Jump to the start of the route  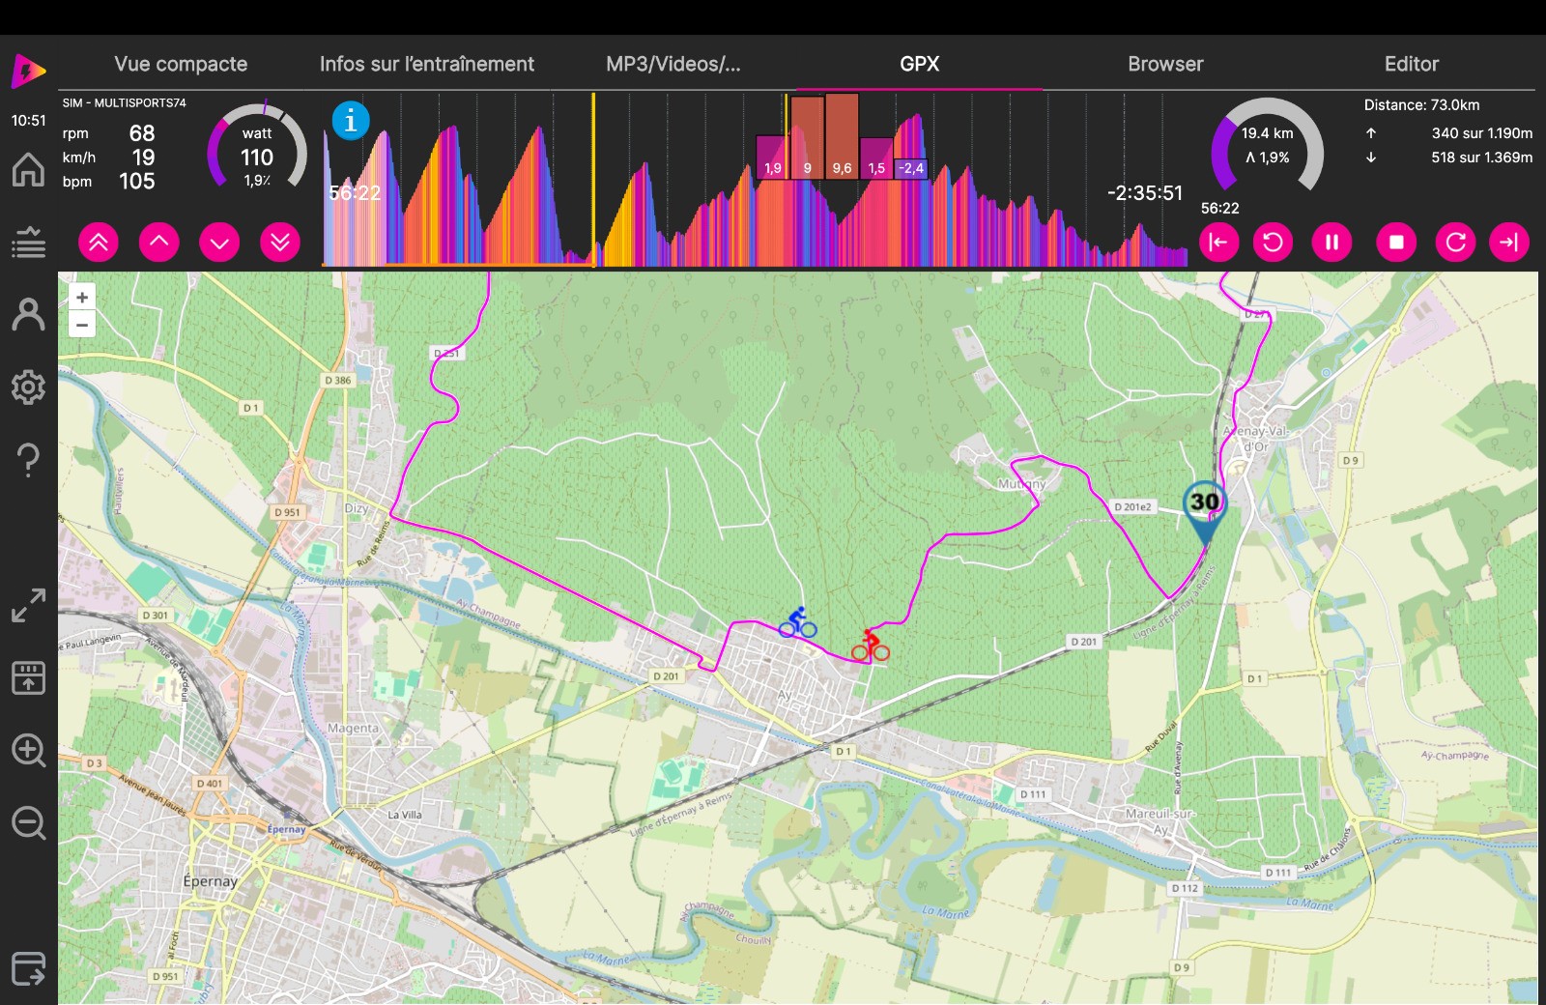click(1218, 243)
